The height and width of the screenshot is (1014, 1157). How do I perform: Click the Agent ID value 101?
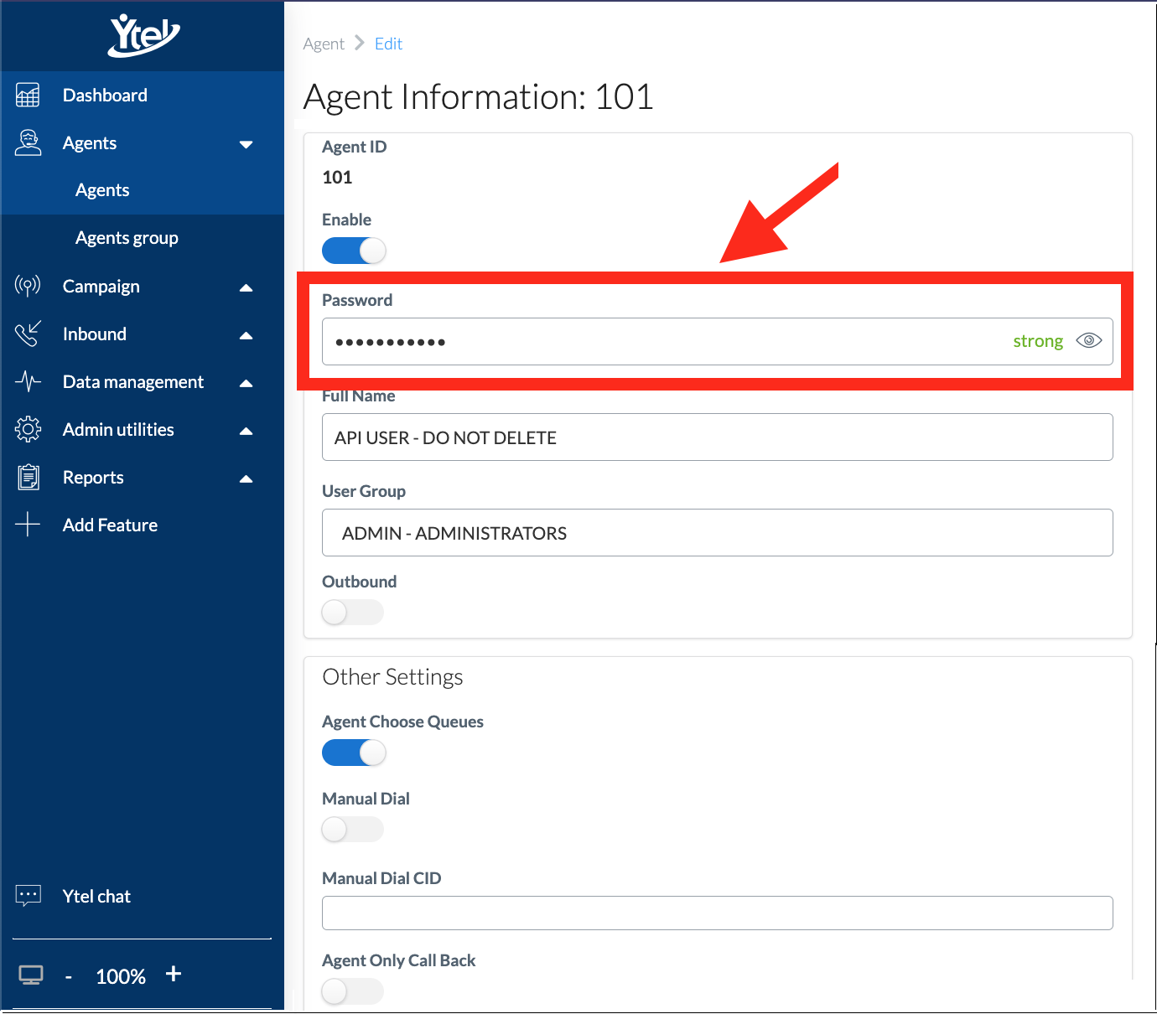(x=337, y=177)
